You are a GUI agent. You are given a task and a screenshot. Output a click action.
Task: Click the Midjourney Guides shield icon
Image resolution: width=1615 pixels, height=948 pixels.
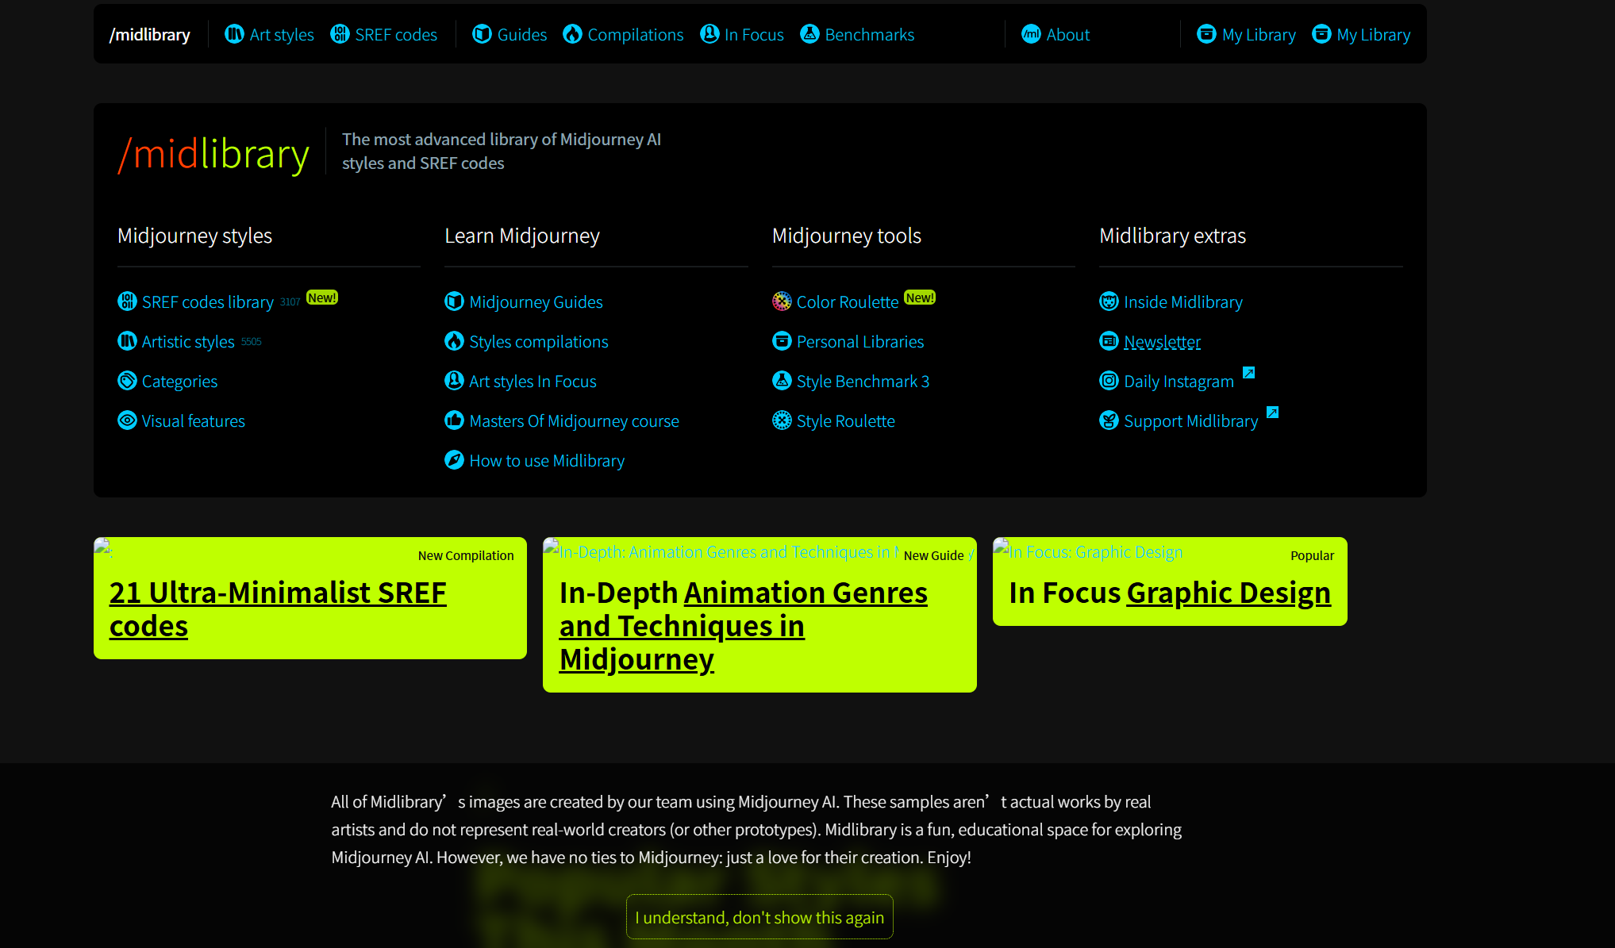[x=454, y=301]
